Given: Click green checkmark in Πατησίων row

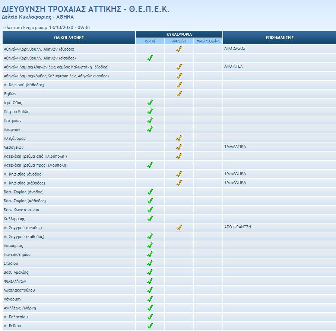Looking at the screenshot, I should click(150, 120).
